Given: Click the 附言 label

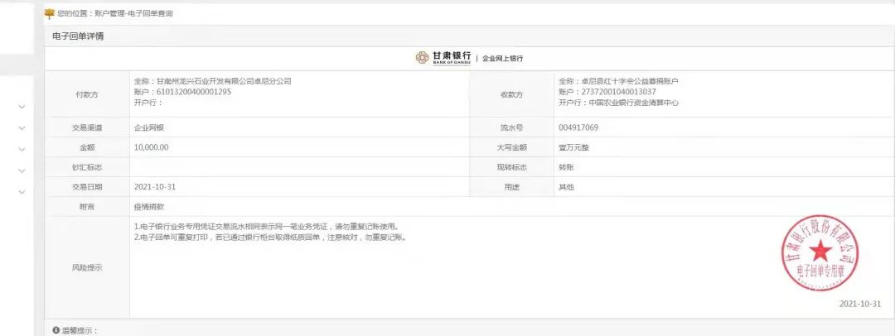Looking at the screenshot, I should (x=87, y=207).
